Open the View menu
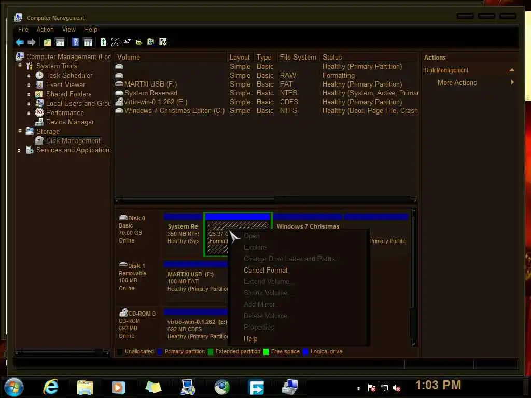 69,30
